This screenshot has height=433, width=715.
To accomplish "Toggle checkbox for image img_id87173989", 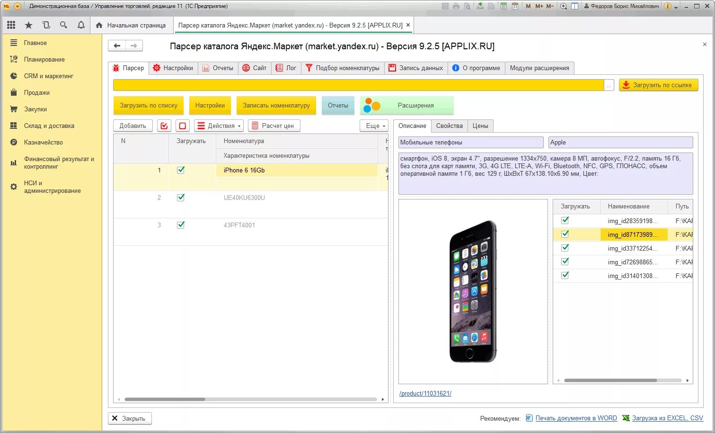I will [x=565, y=234].
